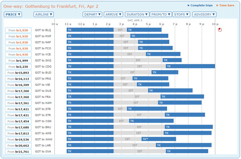Select the kr20,662 fare to LHR
Image resolution: width=241 pixels, height=159 pixels.
pos(18,145)
